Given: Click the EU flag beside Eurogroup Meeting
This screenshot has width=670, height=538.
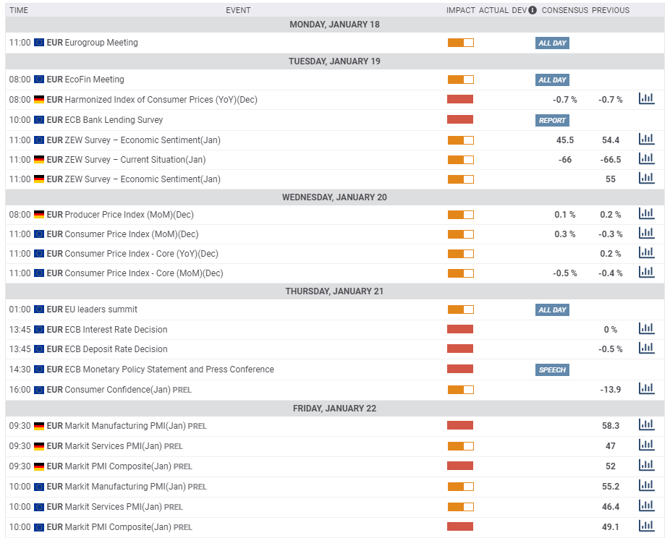Looking at the screenshot, I should click(x=39, y=43).
